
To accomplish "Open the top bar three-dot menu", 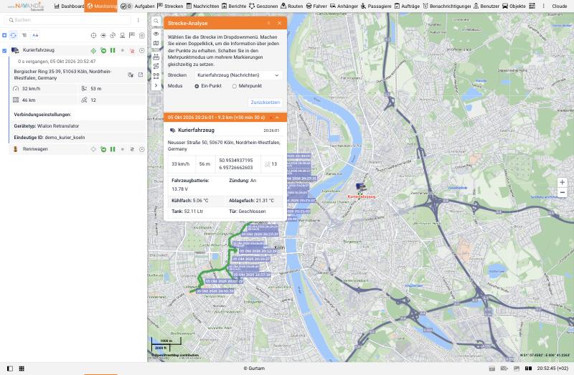I will pos(544,6).
